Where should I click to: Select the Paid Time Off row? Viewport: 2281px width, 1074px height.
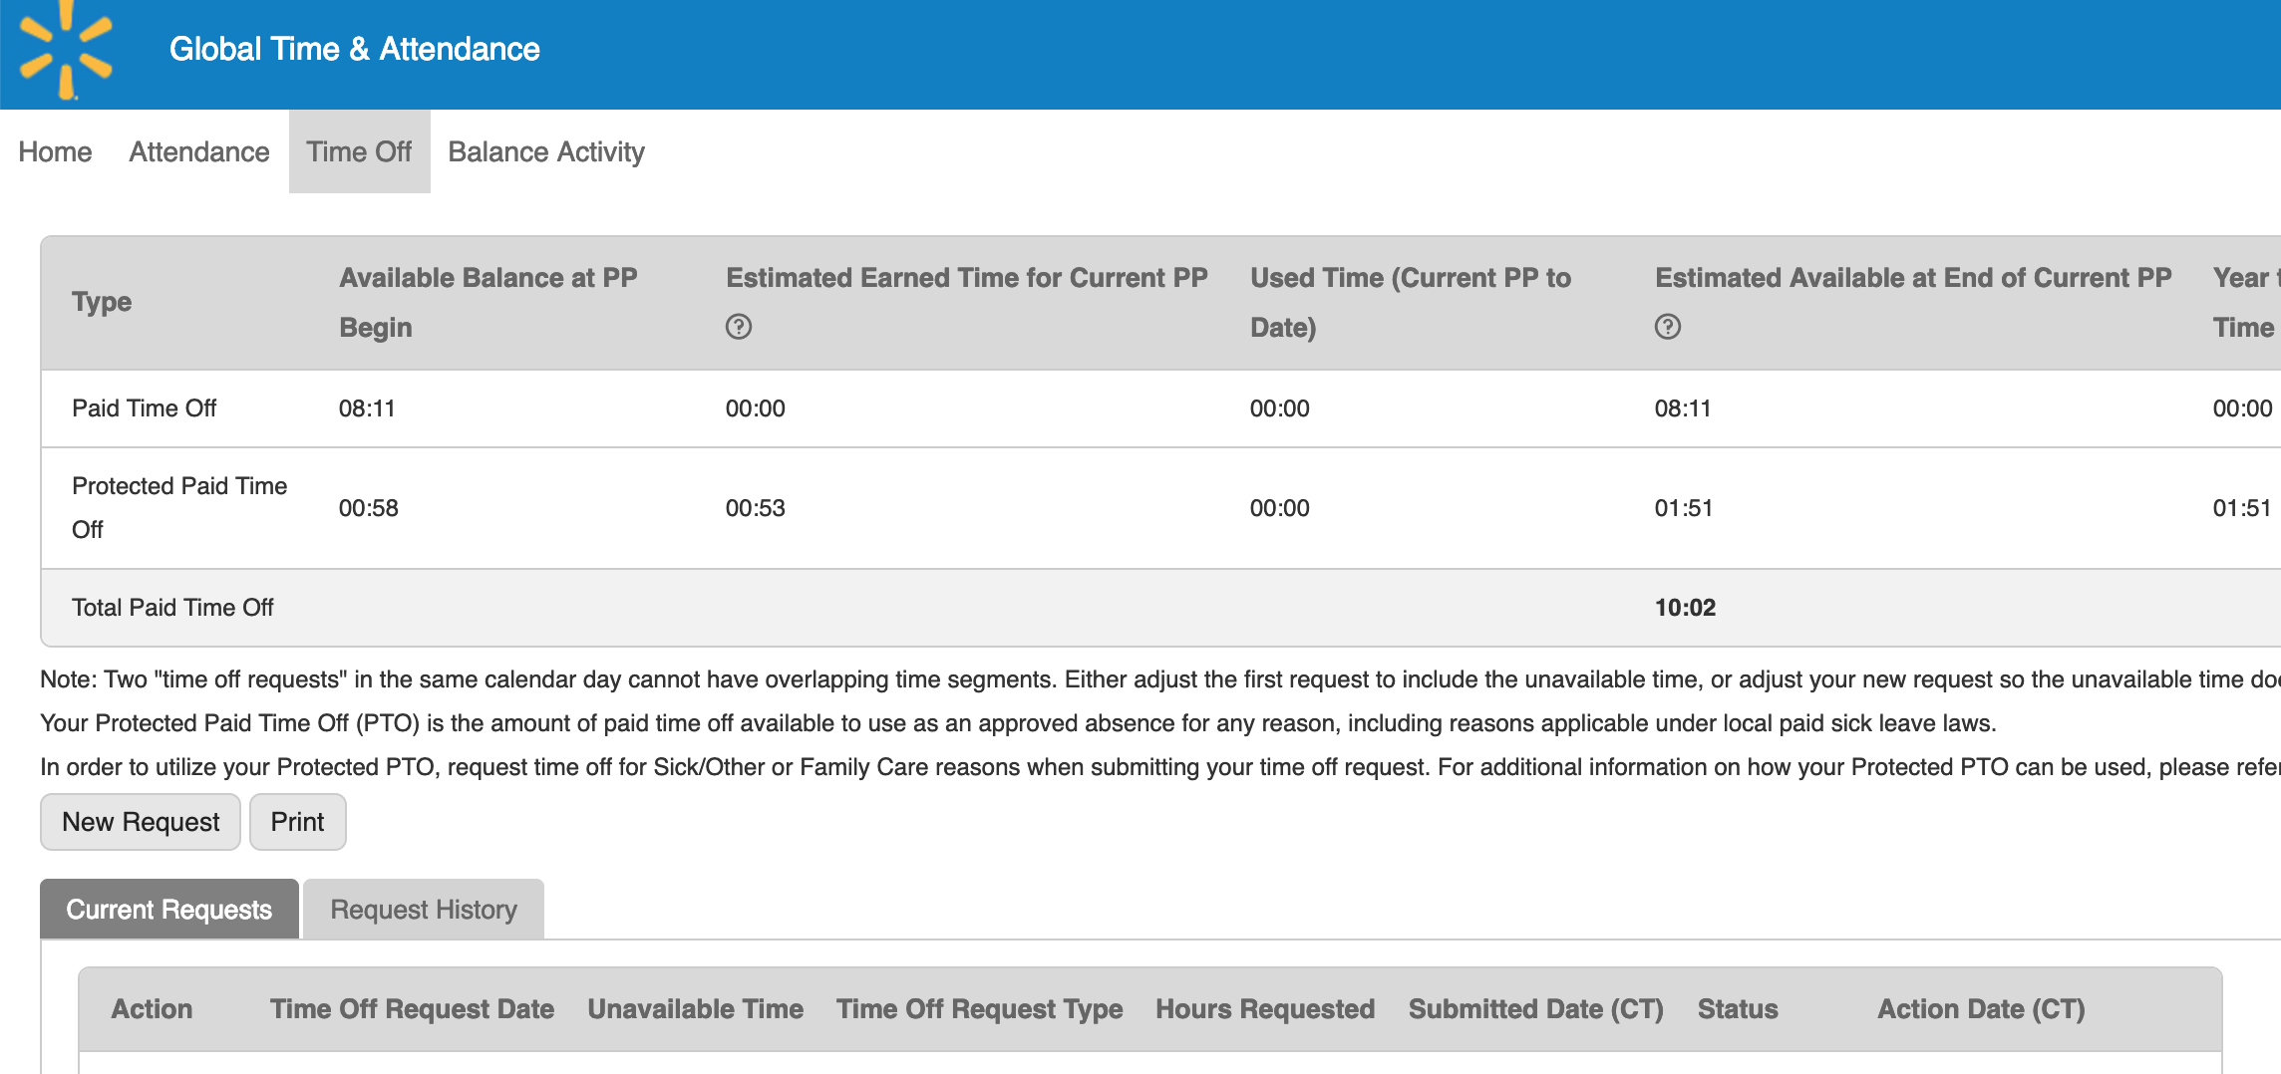144,407
